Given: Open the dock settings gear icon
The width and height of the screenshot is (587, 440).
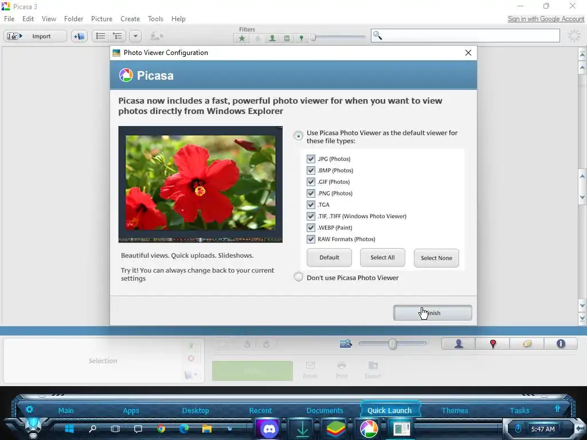Looking at the screenshot, I should tap(29, 409).
